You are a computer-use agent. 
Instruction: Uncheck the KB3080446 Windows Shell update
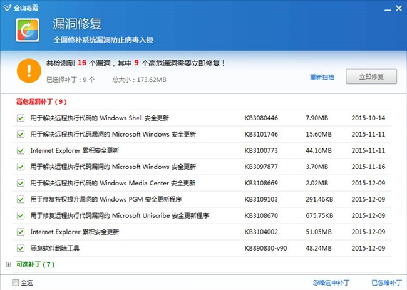20,118
